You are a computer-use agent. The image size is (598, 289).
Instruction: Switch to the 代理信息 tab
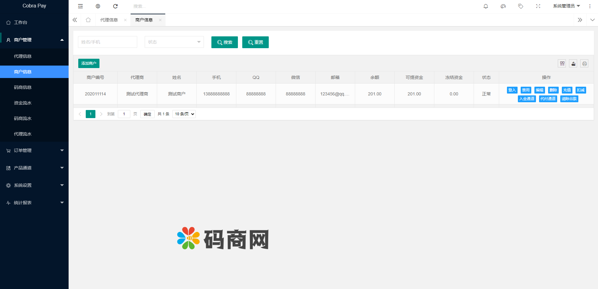(x=109, y=20)
